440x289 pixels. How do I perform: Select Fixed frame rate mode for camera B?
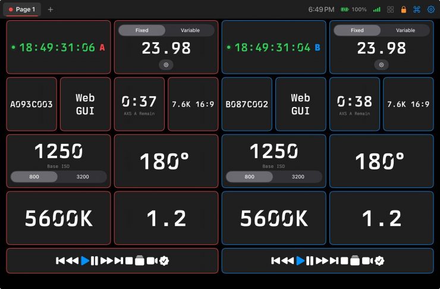(x=357, y=30)
